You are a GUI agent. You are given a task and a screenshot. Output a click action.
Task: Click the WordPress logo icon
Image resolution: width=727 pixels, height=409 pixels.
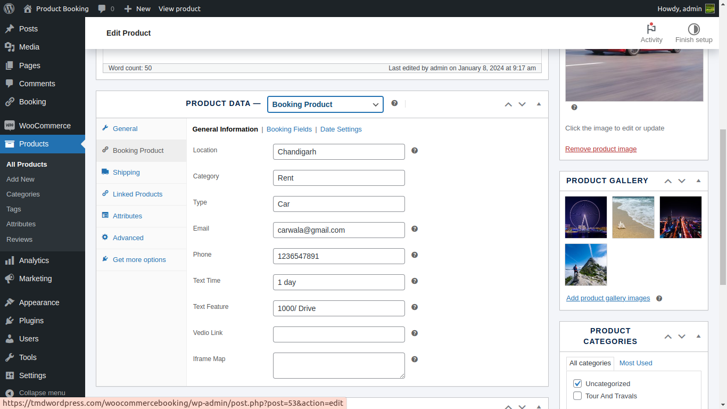click(9, 9)
